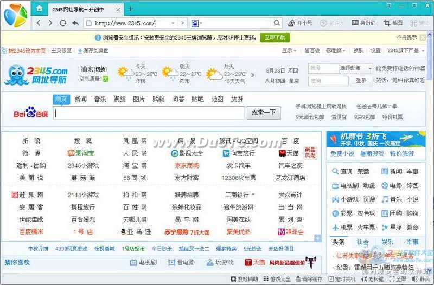The image size is (434, 285).
Task: Select the 网页 search tab
Action: click(x=61, y=99)
